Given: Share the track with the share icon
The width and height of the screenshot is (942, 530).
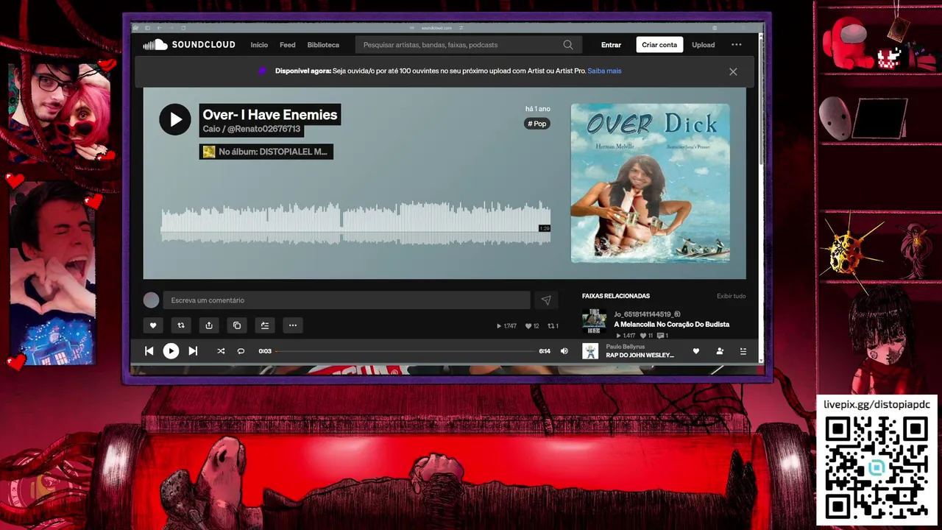Looking at the screenshot, I should tap(209, 325).
